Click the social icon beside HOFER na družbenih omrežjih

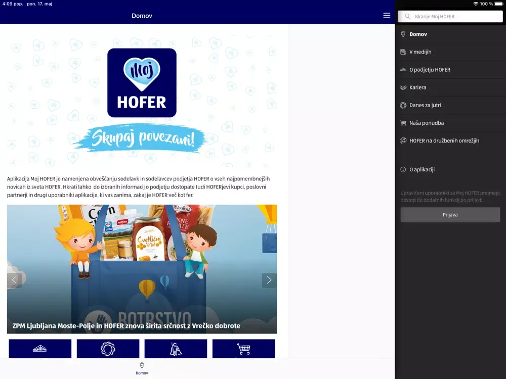(403, 140)
